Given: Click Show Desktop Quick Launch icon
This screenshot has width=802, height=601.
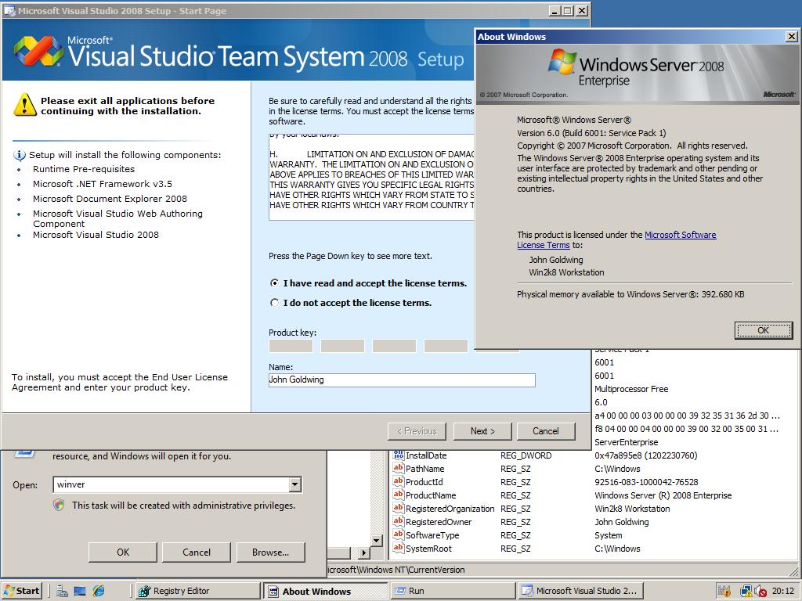Looking at the screenshot, I should point(80,591).
